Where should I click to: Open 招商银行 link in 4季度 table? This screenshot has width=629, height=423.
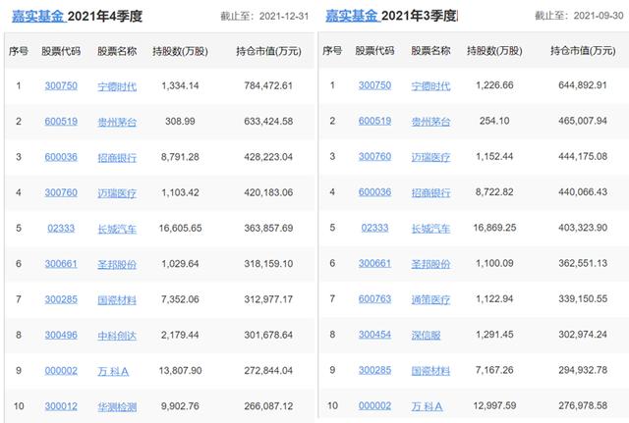[117, 158]
